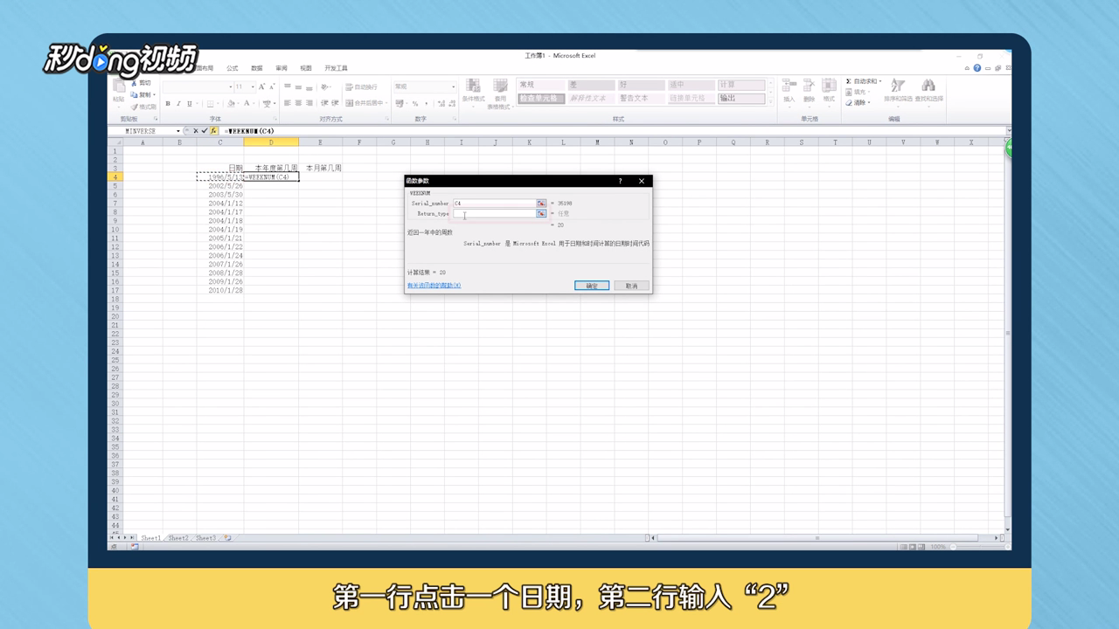The height and width of the screenshot is (629, 1119).
Task: Open Conditional Formatting (条件格式)
Action: (473, 91)
